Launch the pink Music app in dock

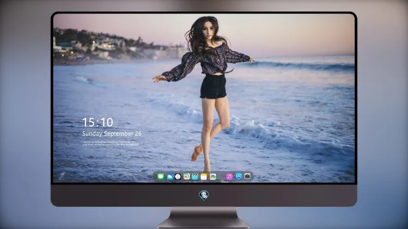click(229, 177)
